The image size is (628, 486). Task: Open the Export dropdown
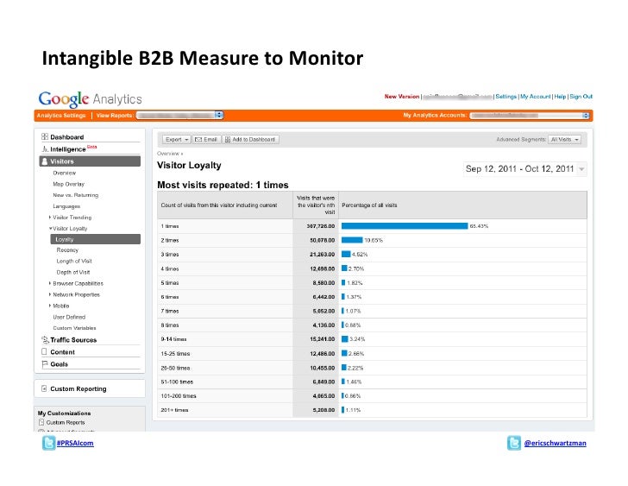(176, 140)
